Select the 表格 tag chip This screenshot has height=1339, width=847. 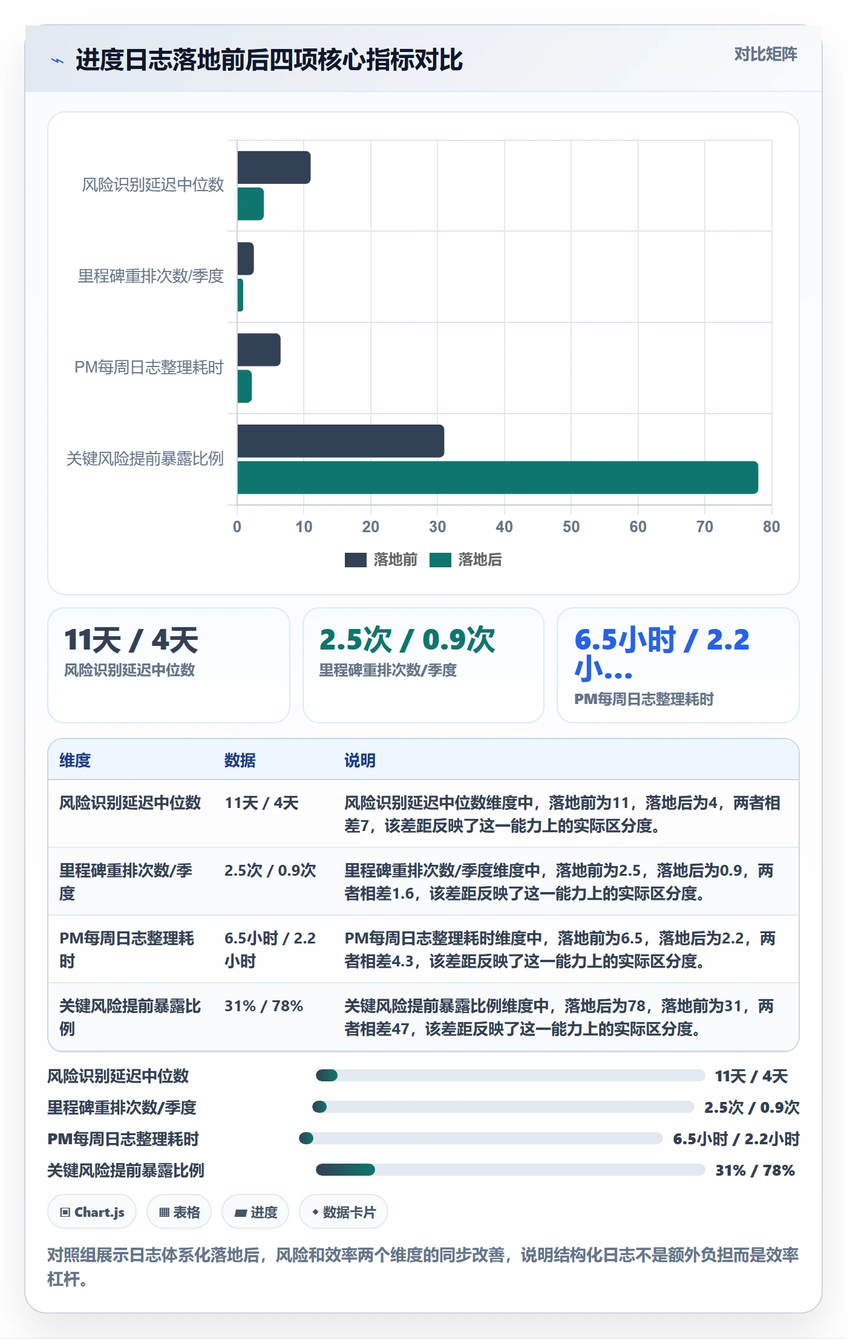pos(179,1212)
